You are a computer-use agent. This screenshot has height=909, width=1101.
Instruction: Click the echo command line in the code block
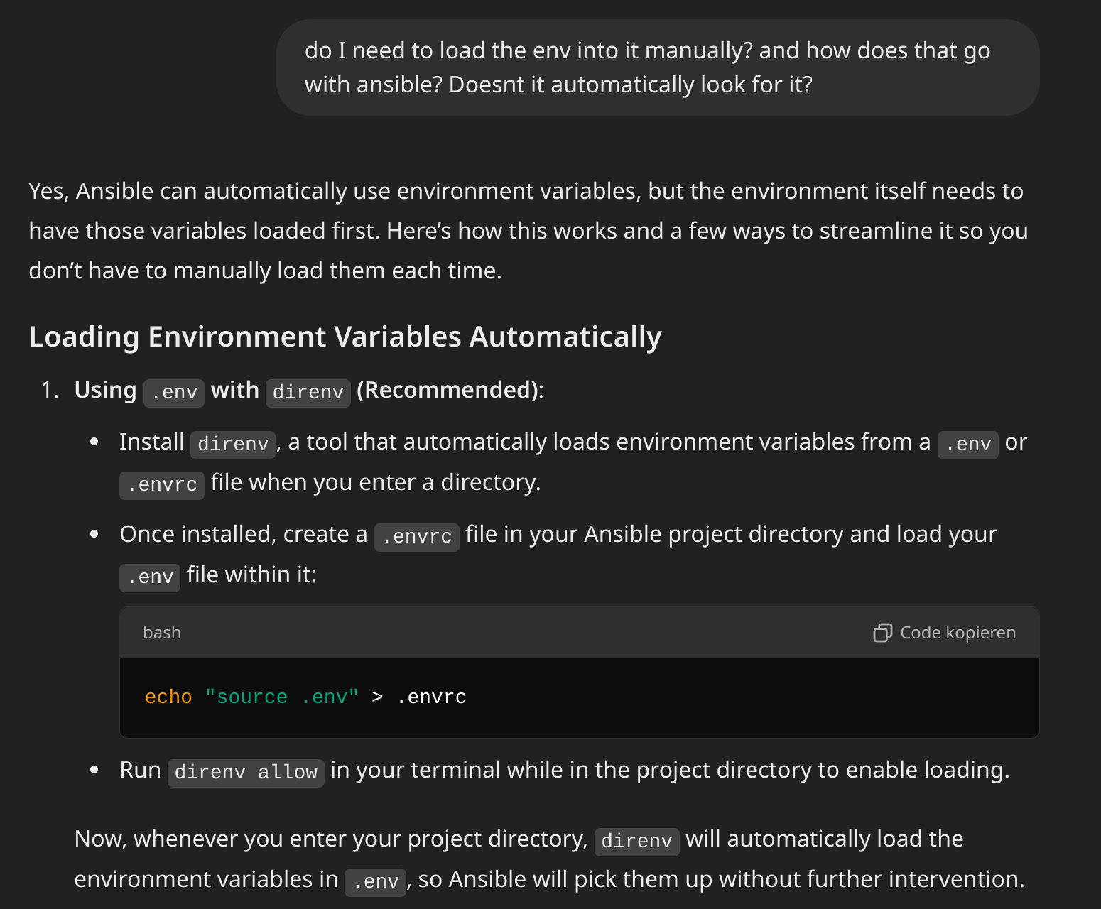(305, 697)
